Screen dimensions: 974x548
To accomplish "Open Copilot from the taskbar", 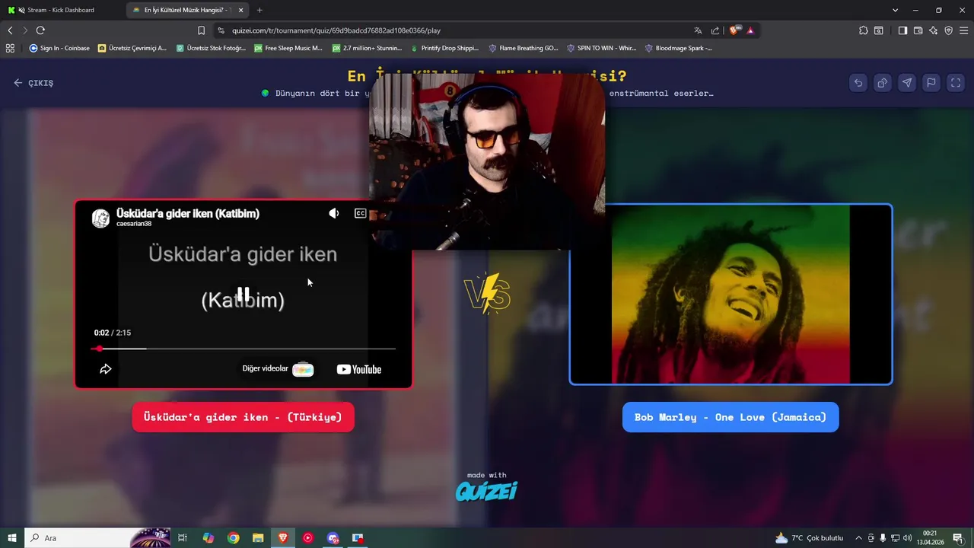I will click(x=208, y=538).
